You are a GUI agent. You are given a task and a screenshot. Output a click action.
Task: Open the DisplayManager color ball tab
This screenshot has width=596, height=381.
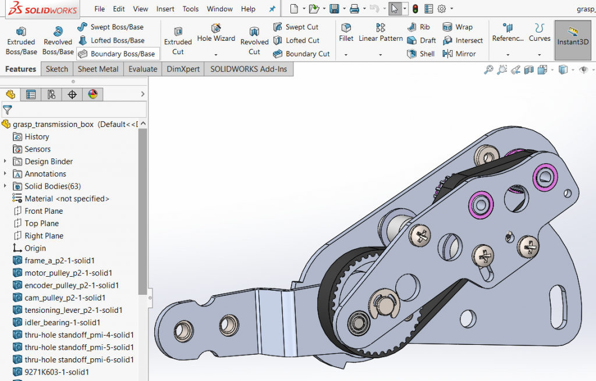click(x=93, y=94)
